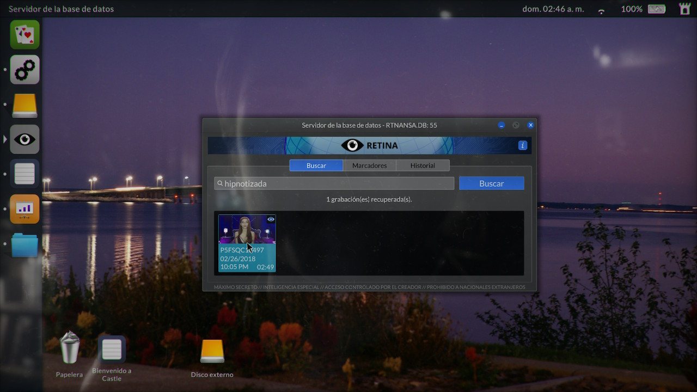The width and height of the screenshot is (697, 392).
Task: Open the notes document icon in dock
Action: 25,174
